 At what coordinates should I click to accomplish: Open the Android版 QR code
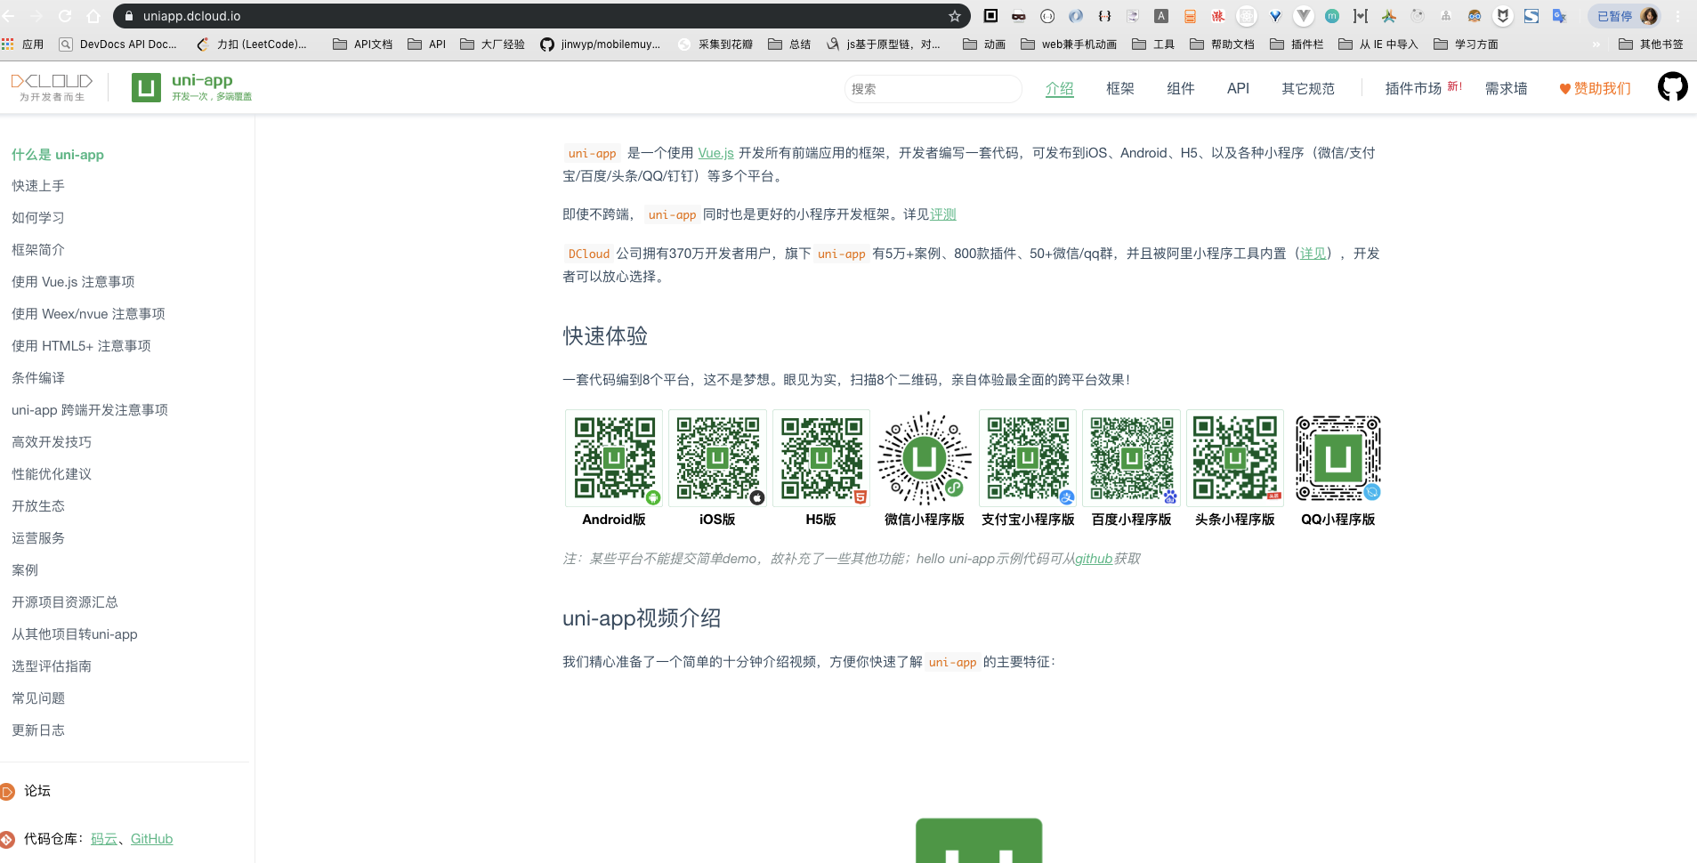coord(614,458)
